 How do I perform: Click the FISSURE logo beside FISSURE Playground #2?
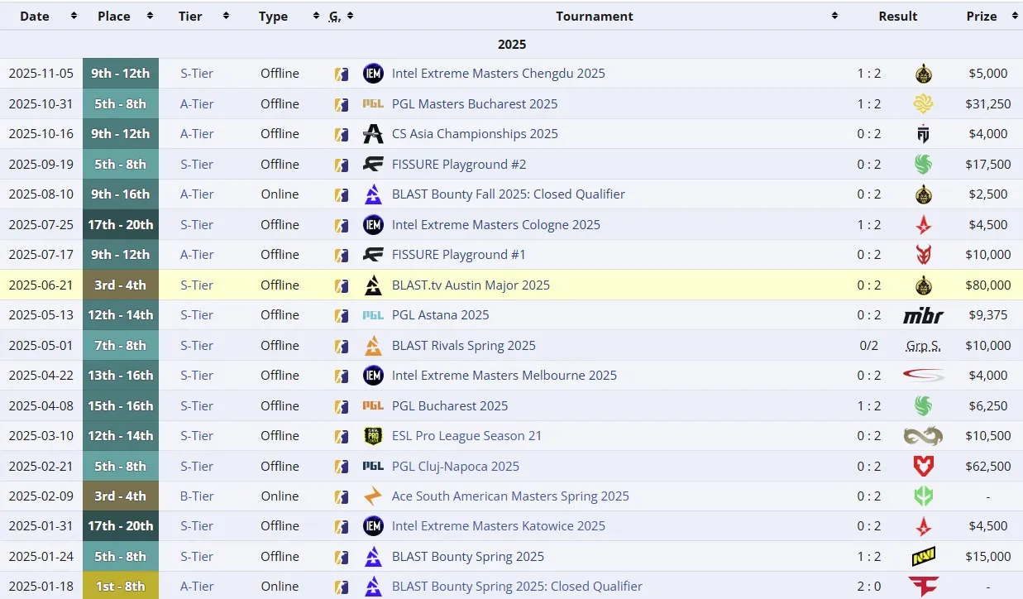click(x=373, y=165)
